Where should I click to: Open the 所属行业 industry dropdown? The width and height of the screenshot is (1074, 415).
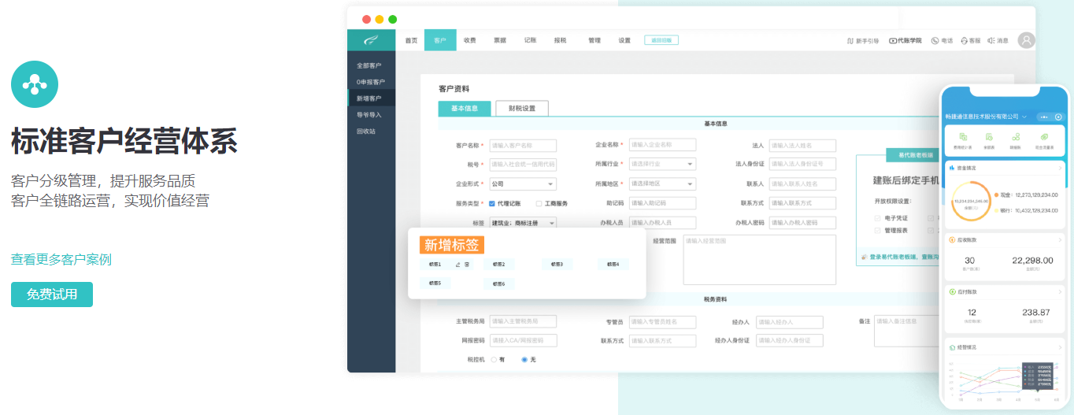coord(661,165)
